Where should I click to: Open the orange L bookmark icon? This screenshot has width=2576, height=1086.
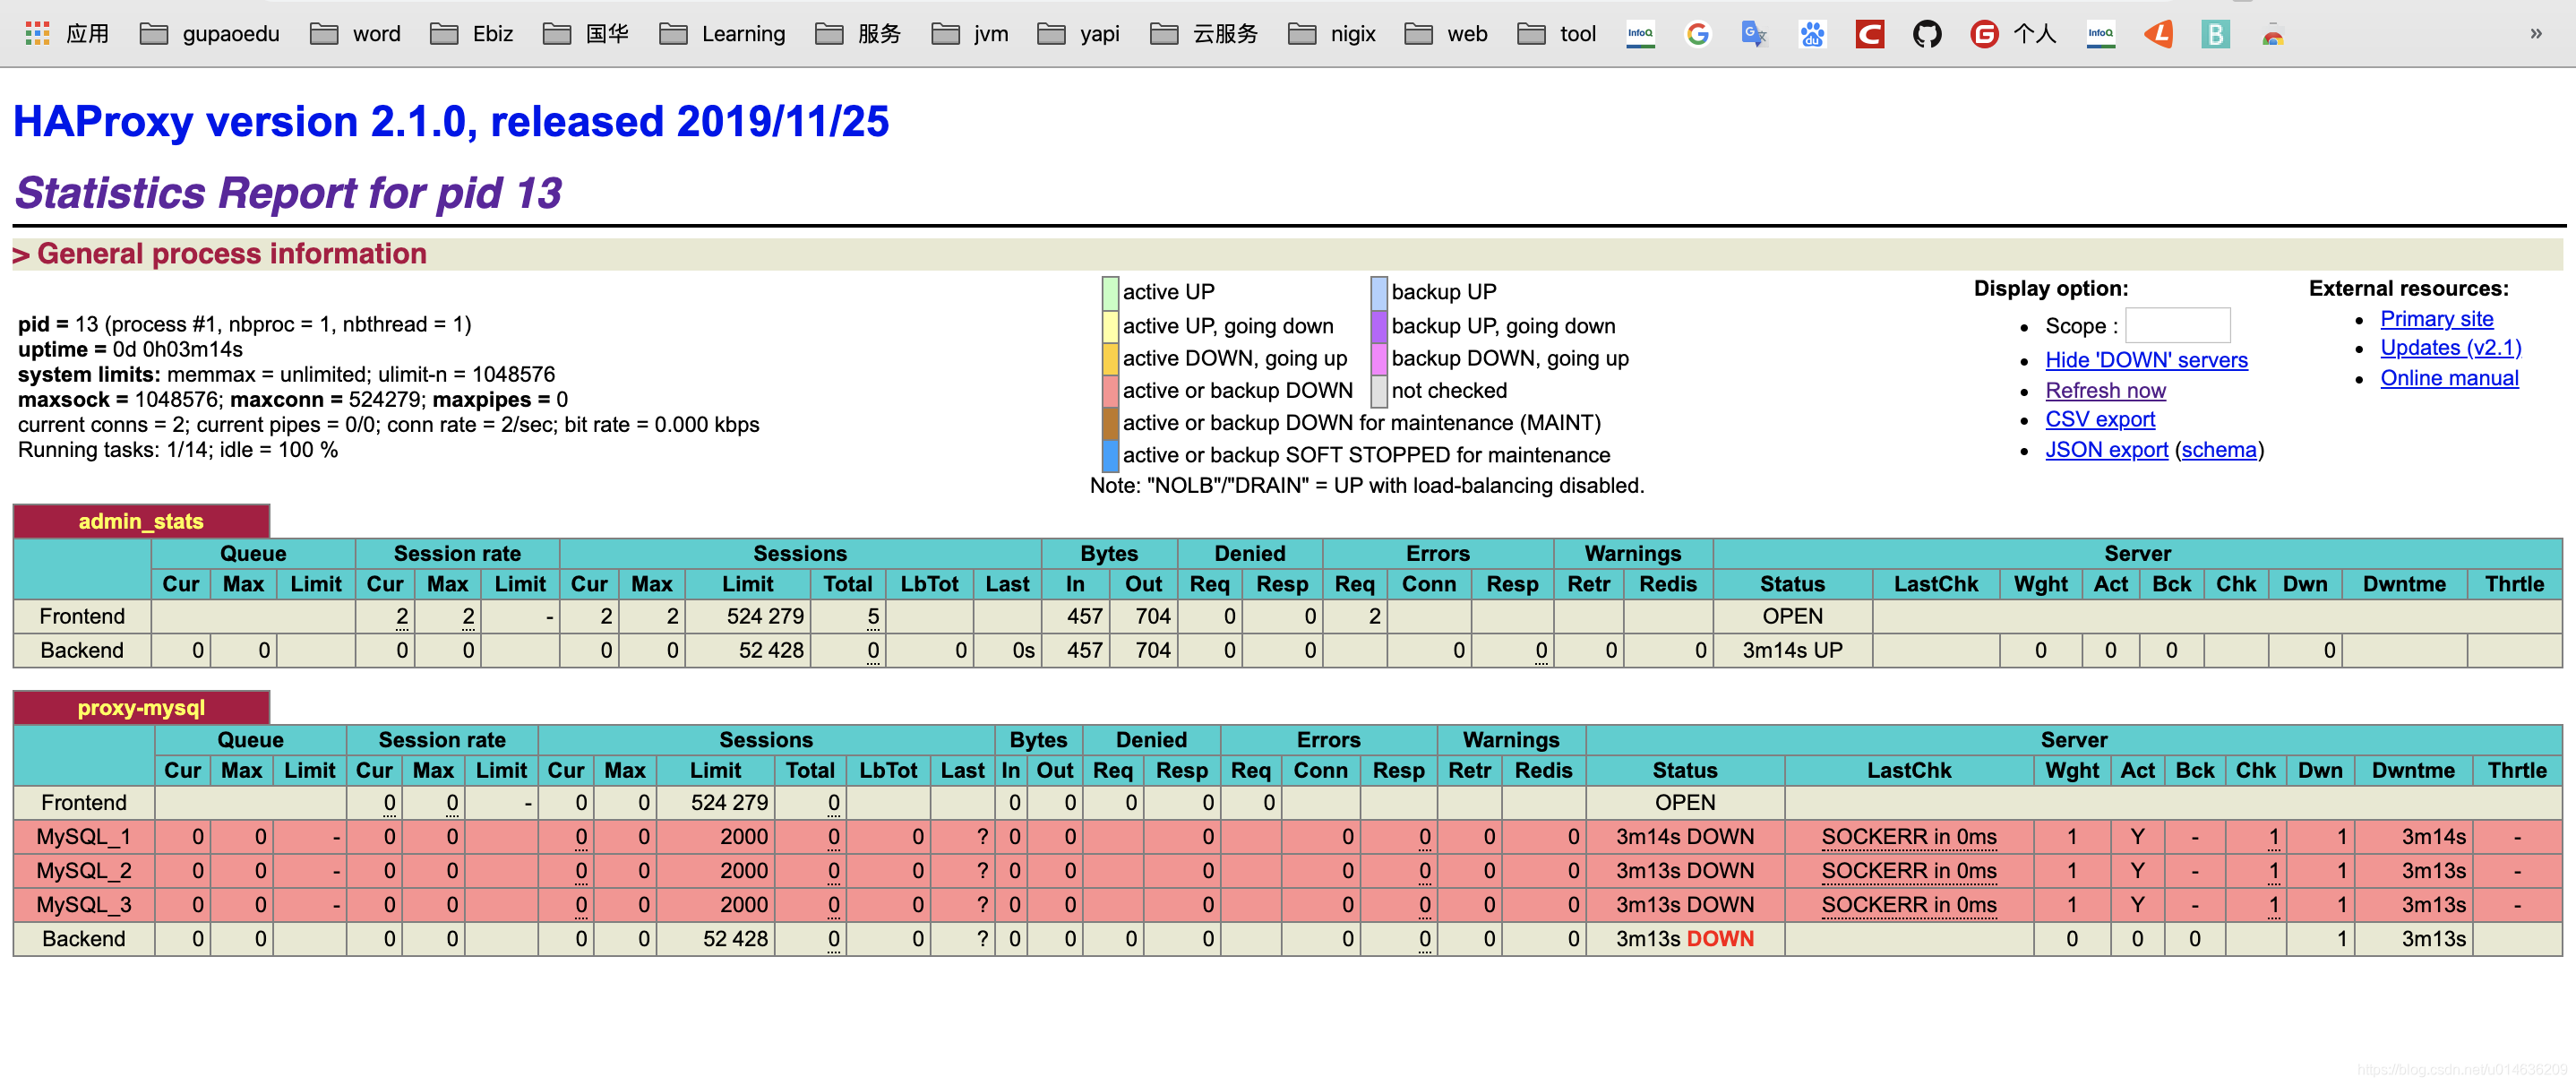(2158, 34)
